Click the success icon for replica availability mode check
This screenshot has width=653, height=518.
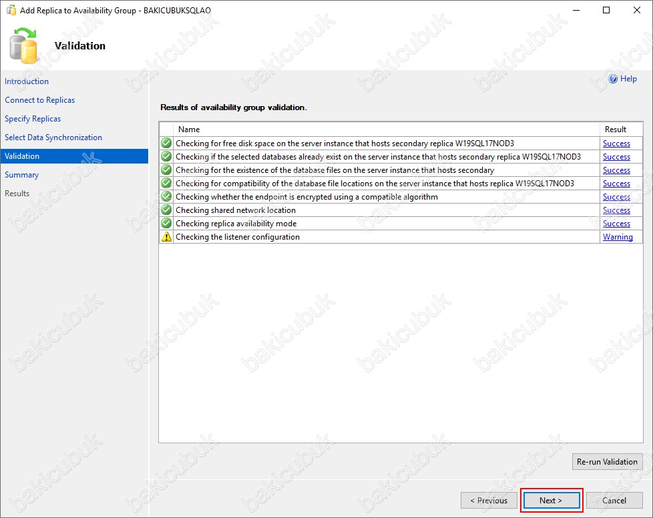166,223
